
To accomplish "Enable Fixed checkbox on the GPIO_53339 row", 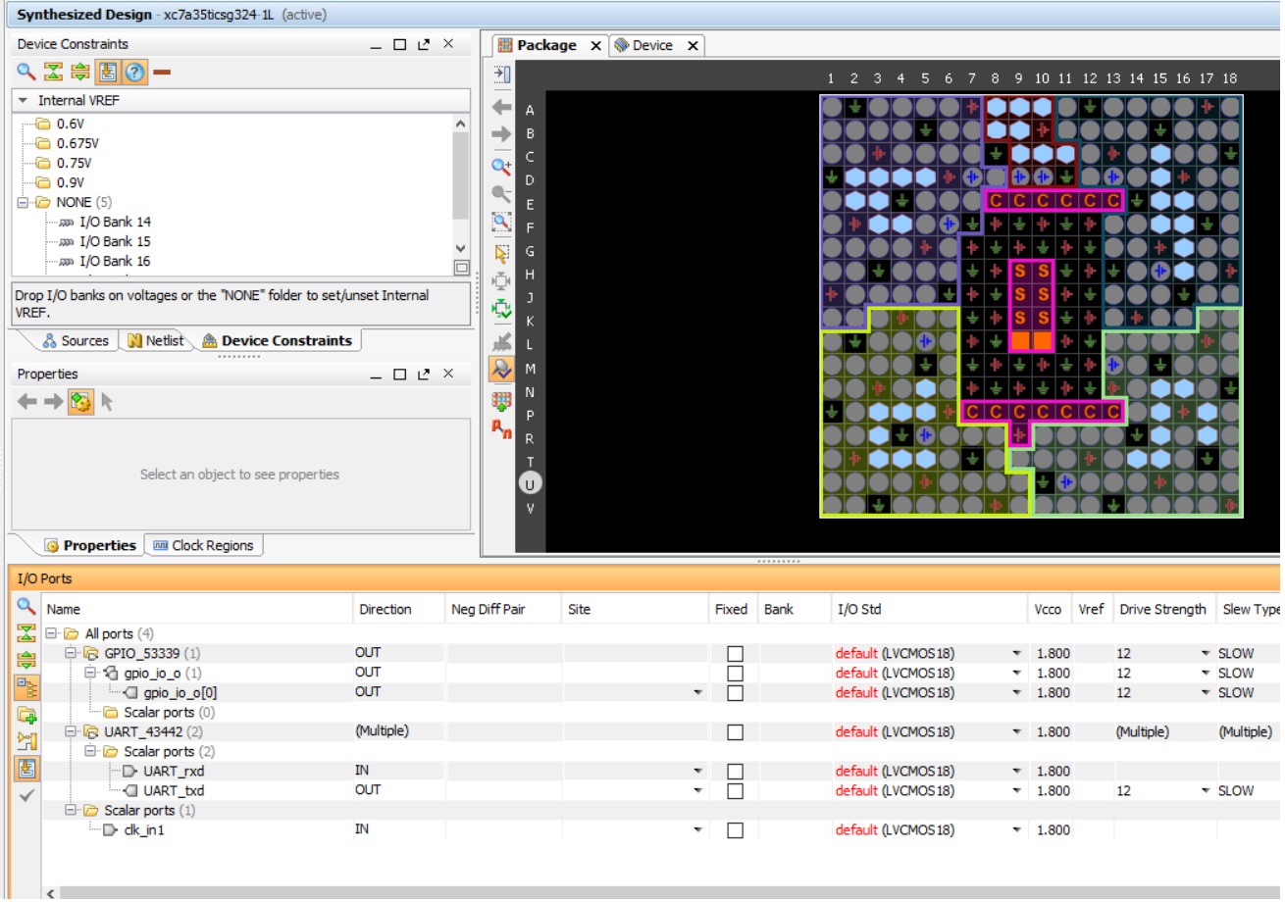I will coord(735,654).
